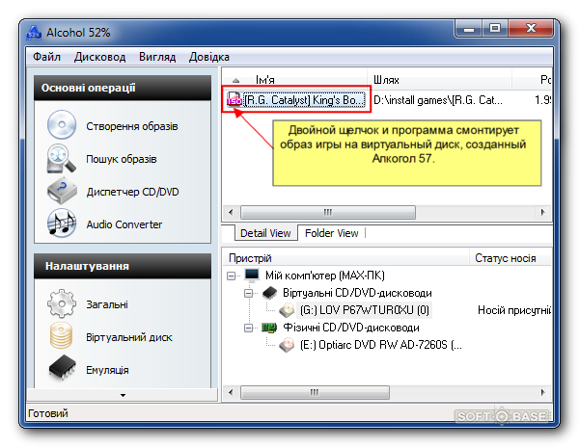Click the Audio Converter music notes icon
The width and height of the screenshot is (579, 447).
[x=62, y=223]
